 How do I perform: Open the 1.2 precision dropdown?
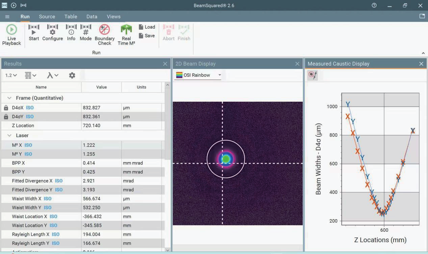[x=11, y=75]
